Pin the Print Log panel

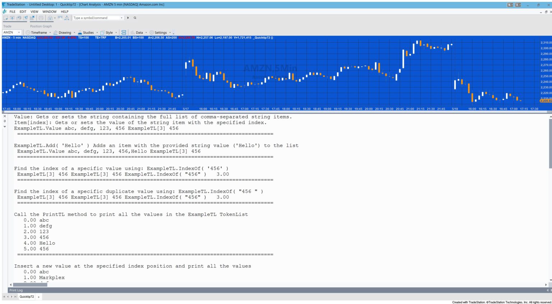(x=5, y=121)
